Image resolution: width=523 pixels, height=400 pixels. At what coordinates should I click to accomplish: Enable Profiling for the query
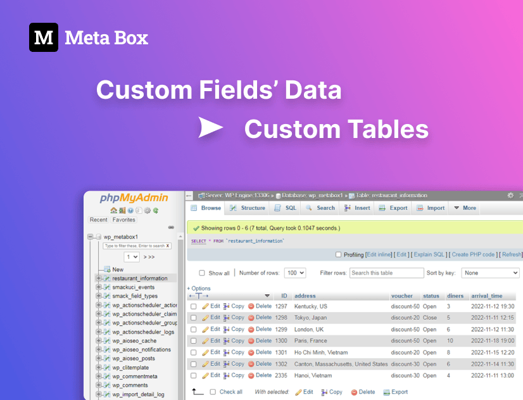[x=339, y=254]
